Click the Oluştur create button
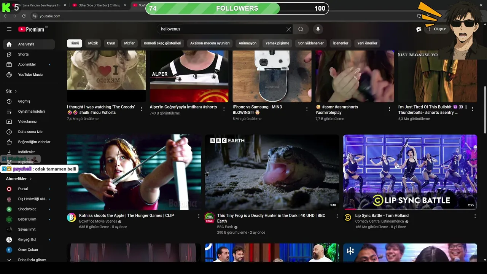 click(x=436, y=29)
